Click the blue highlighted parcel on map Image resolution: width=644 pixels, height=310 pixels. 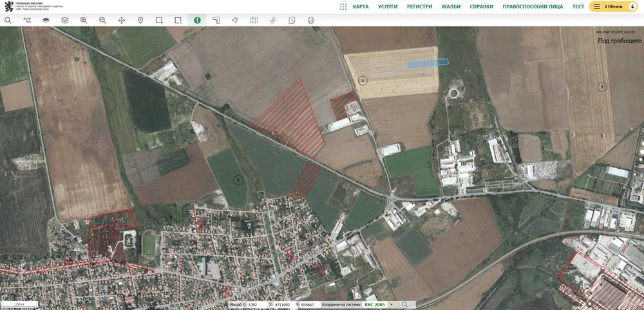(428, 63)
